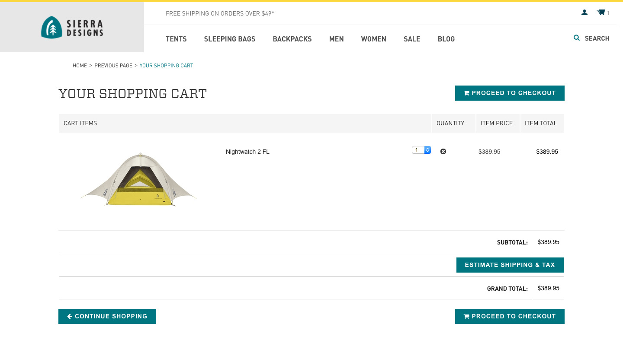This screenshot has width=623, height=343.
Task: Remove Nightwatch 2 FL using the X icon
Action: [x=443, y=152]
